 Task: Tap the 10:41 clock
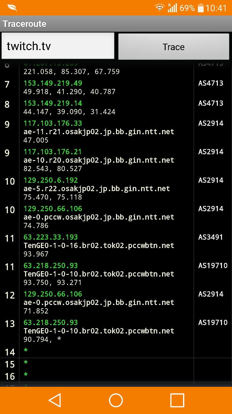point(216,8)
